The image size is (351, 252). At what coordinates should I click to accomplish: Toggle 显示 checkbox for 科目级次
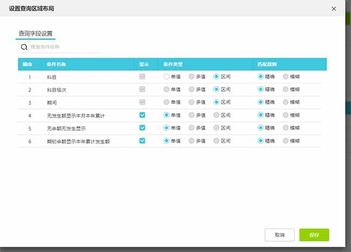tap(142, 89)
